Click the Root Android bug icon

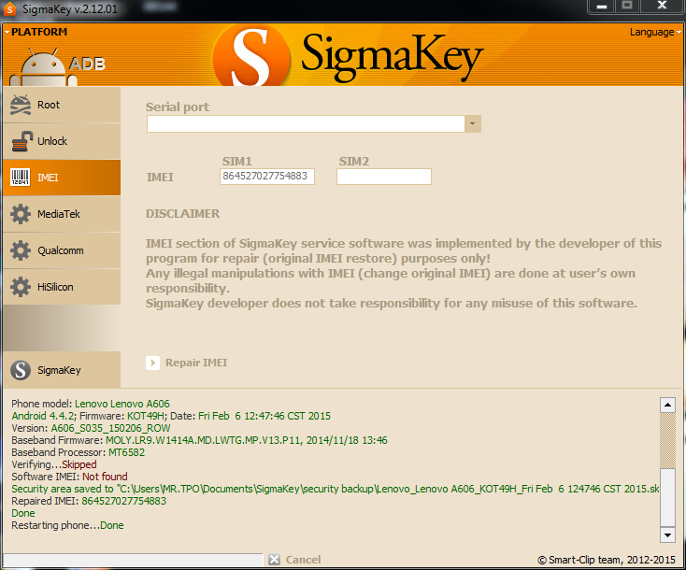point(21,105)
